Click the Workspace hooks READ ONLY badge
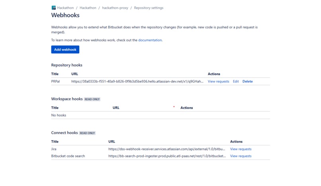The width and height of the screenshot is (321, 186). point(92,99)
